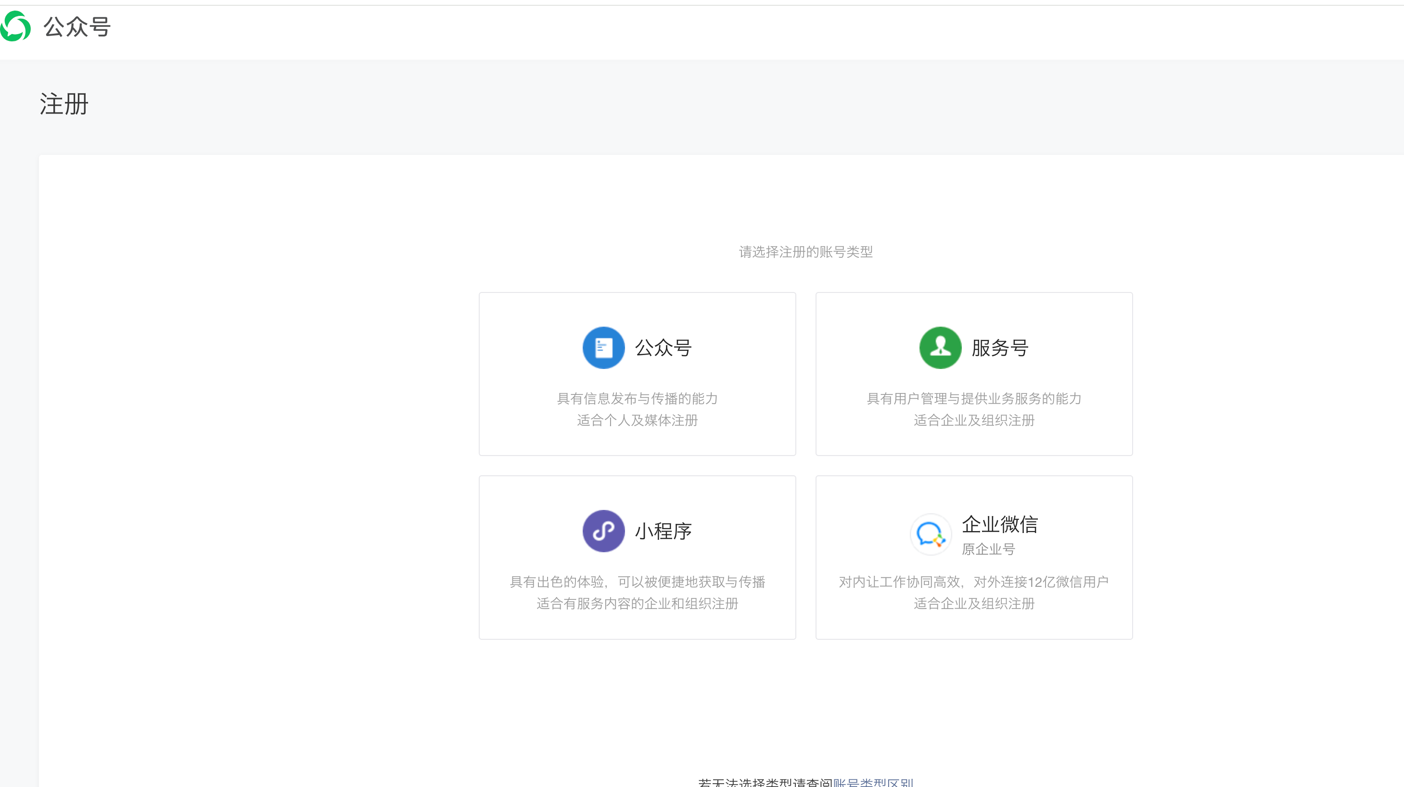Click the 注册 page heading

[64, 103]
